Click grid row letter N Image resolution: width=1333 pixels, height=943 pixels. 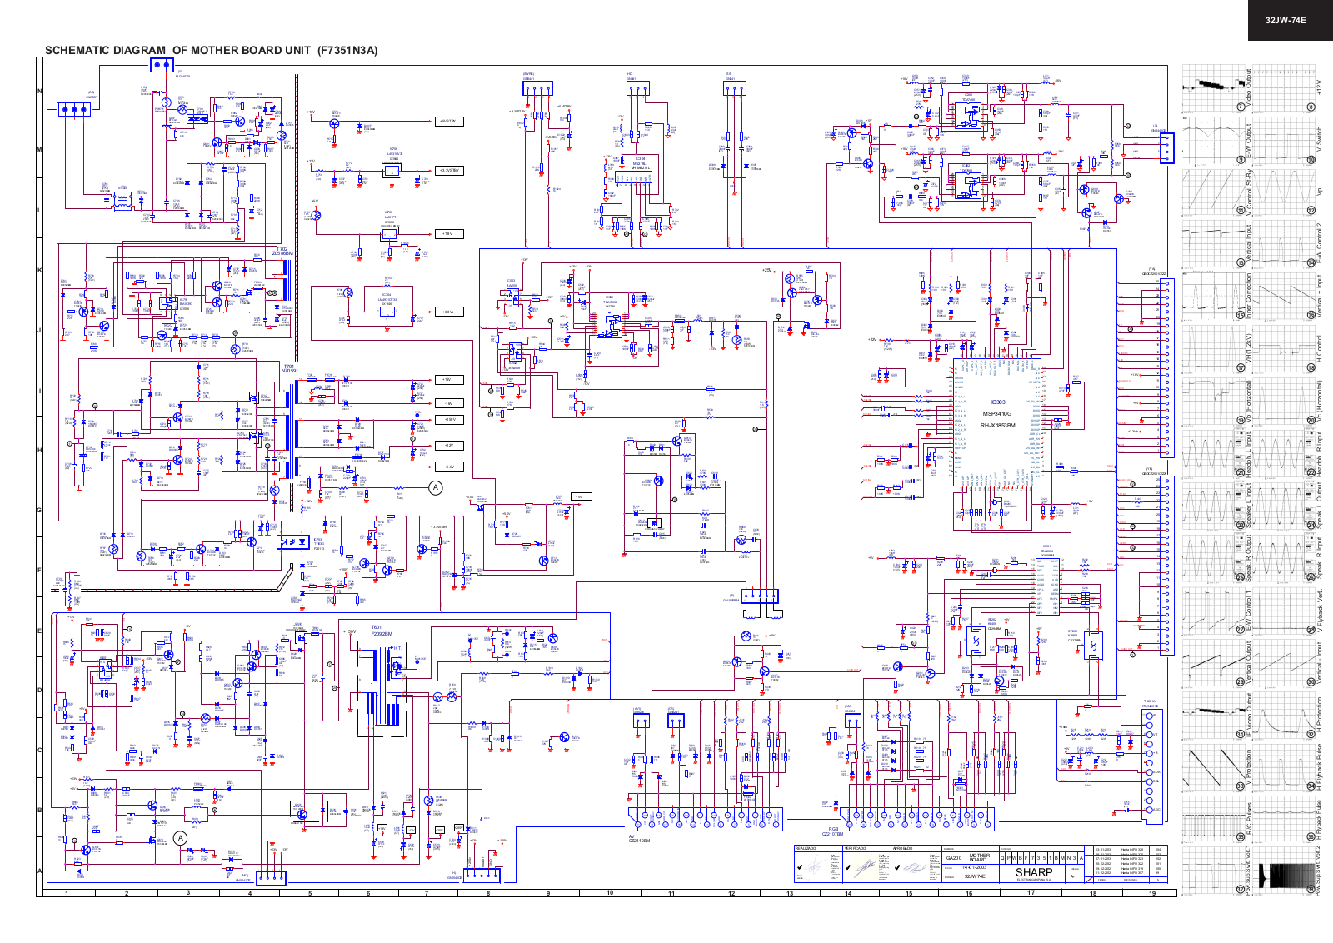(x=40, y=92)
